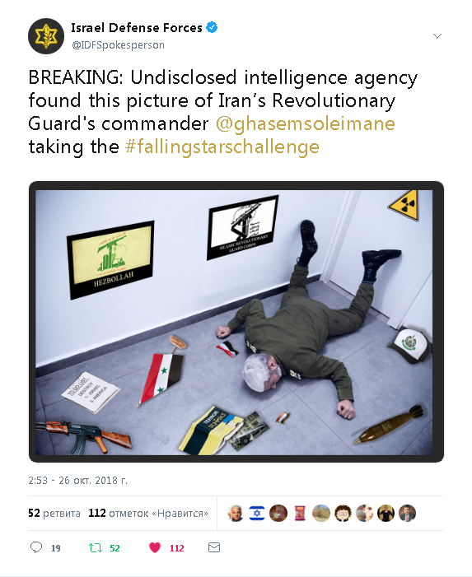This screenshot has width=472, height=577.
Task: Open the #fallingstarschallenge hashtag link
Action: point(222,147)
